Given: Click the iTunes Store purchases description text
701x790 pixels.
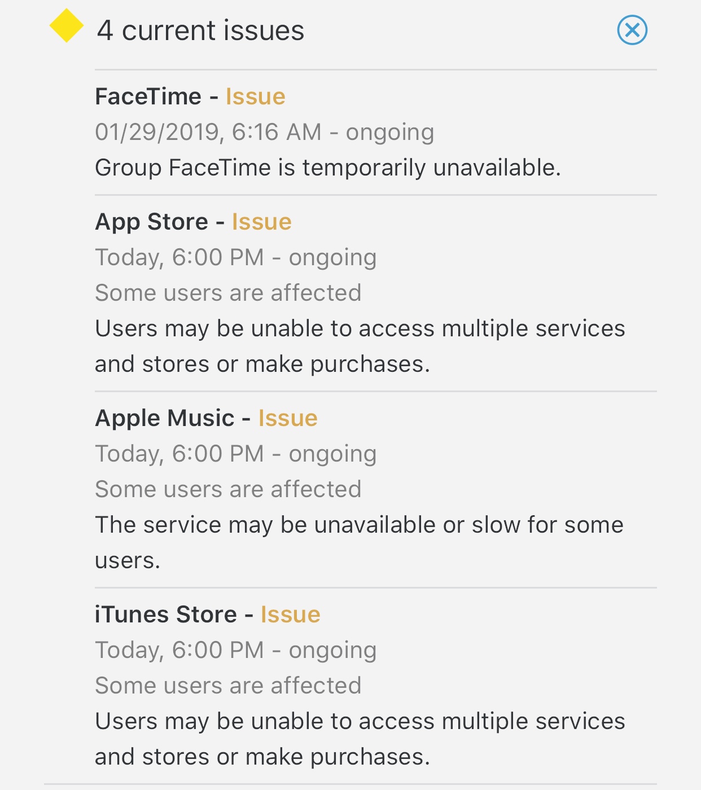Looking at the screenshot, I should click(x=359, y=739).
